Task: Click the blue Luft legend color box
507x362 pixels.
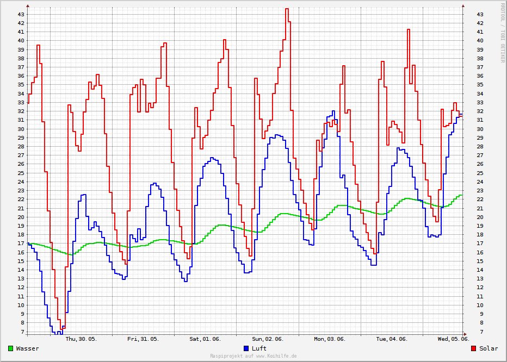Action: click(246, 348)
